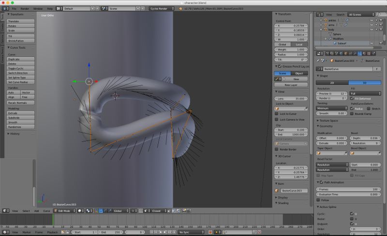The height and width of the screenshot is (236, 387).
Task: Expand the Display panel in properties region
Action: tap(282, 197)
